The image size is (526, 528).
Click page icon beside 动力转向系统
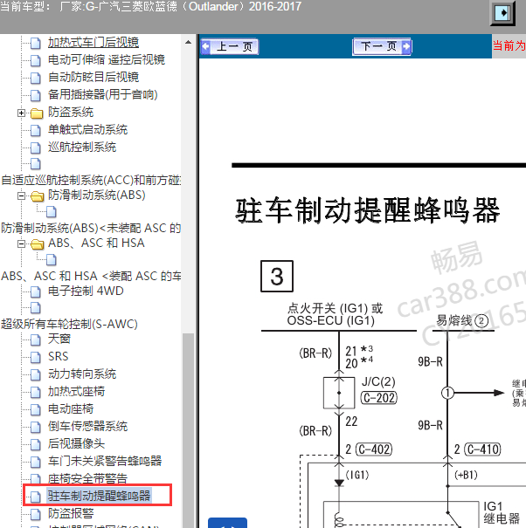[x=36, y=374]
